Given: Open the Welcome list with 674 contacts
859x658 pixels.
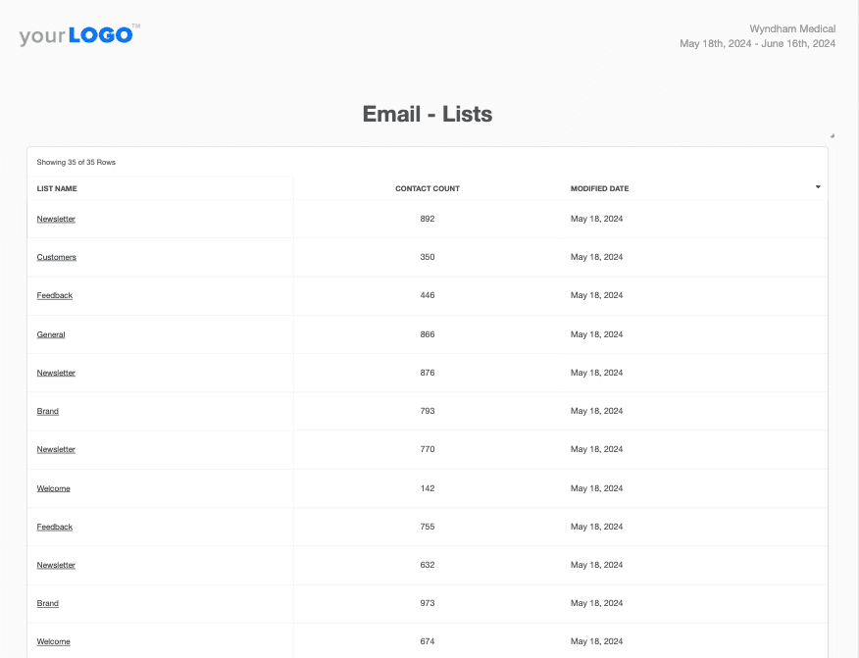Looking at the screenshot, I should (x=53, y=641).
